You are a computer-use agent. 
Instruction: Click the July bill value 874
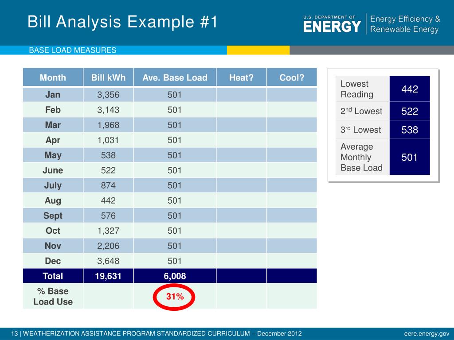[108, 185]
